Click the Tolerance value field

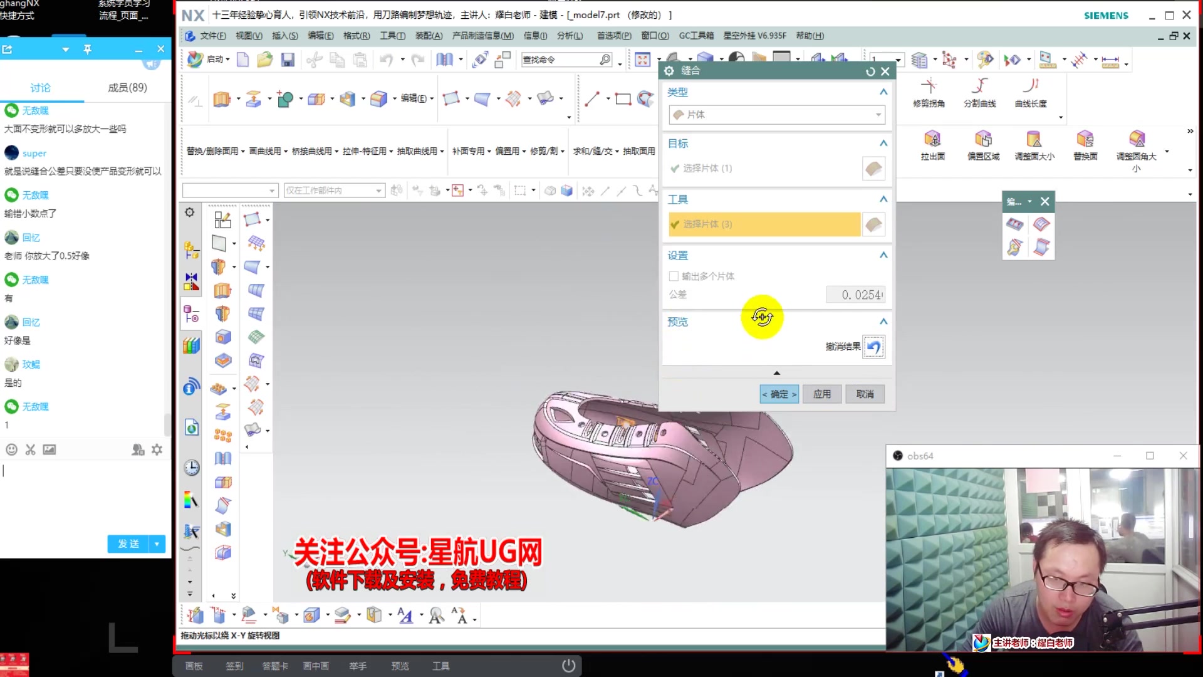point(855,295)
